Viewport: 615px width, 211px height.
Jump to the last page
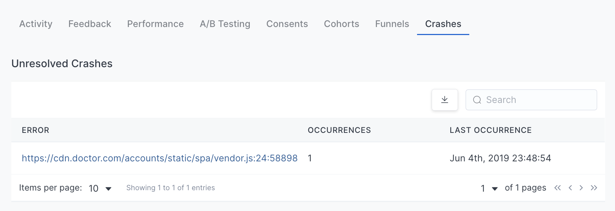point(594,188)
